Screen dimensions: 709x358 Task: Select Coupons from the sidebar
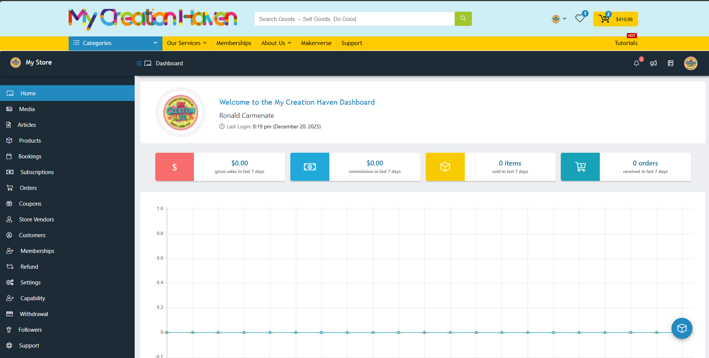click(30, 204)
